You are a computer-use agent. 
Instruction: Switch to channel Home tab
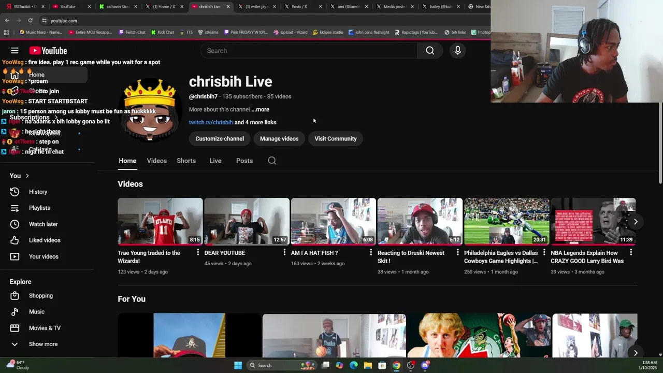click(x=127, y=161)
